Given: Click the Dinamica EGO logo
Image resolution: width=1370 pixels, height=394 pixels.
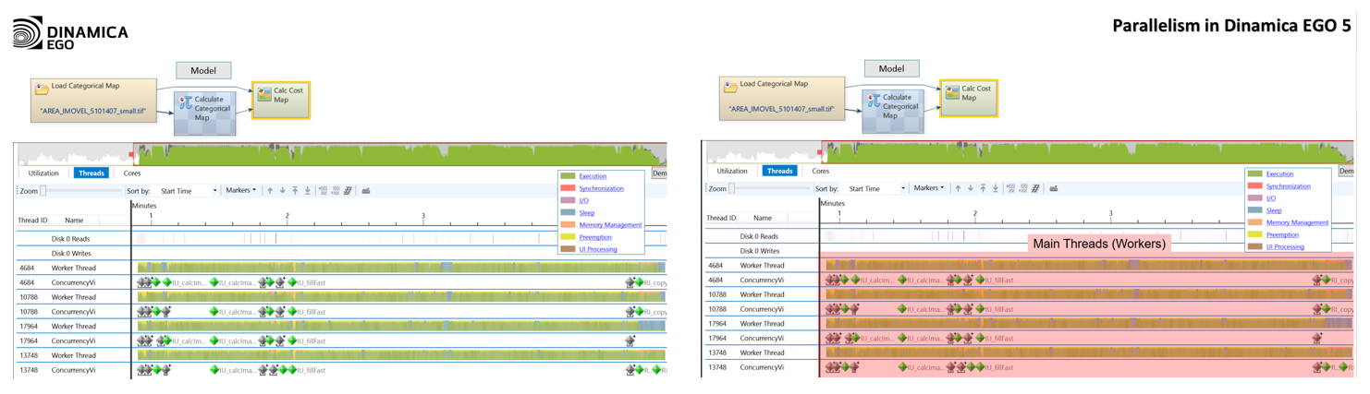Looking at the screenshot, I should point(69,37).
